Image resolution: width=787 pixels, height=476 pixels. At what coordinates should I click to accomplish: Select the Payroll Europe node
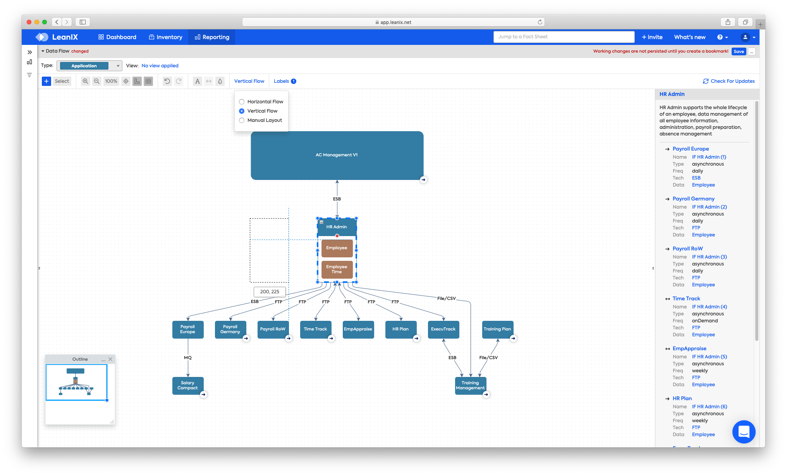point(188,329)
